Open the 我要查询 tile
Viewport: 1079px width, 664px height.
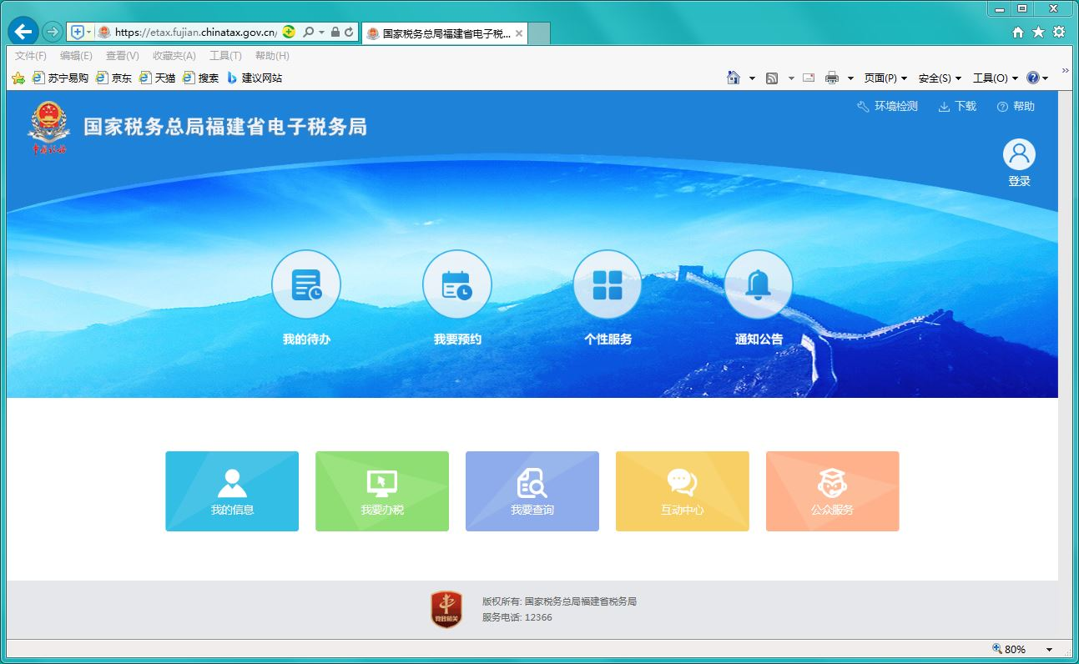tap(532, 491)
